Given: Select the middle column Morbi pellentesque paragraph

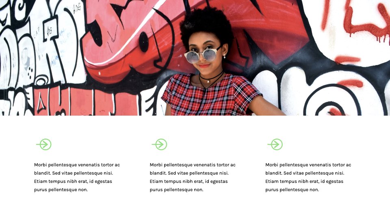Looking at the screenshot, I should [193, 177].
